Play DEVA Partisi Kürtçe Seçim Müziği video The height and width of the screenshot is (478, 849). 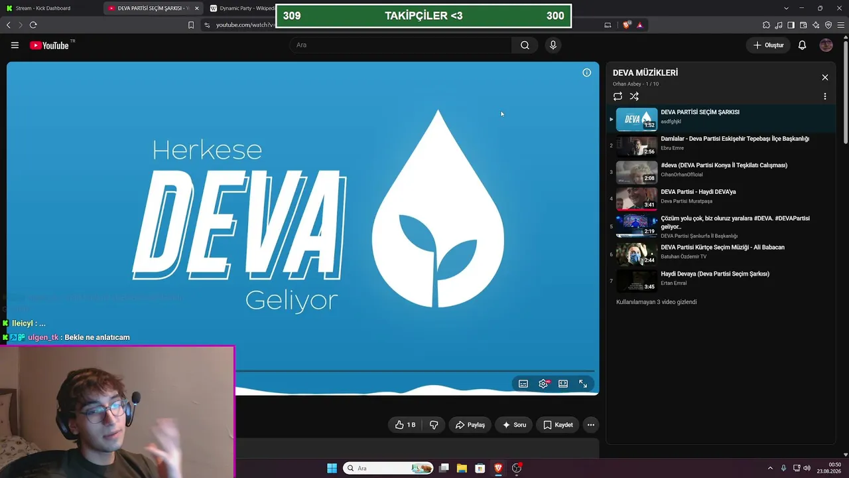(722, 254)
